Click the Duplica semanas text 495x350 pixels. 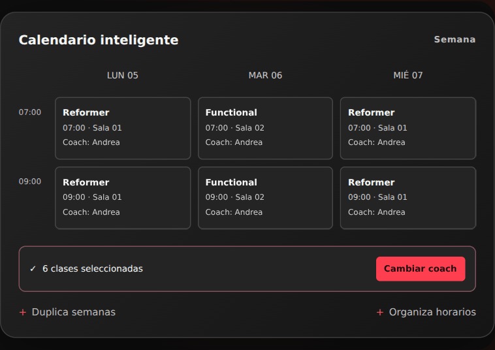[x=74, y=312]
